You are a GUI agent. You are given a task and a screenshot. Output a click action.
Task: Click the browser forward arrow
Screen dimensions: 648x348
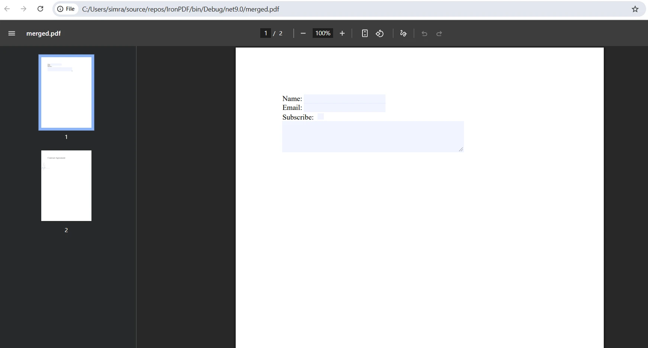click(23, 9)
